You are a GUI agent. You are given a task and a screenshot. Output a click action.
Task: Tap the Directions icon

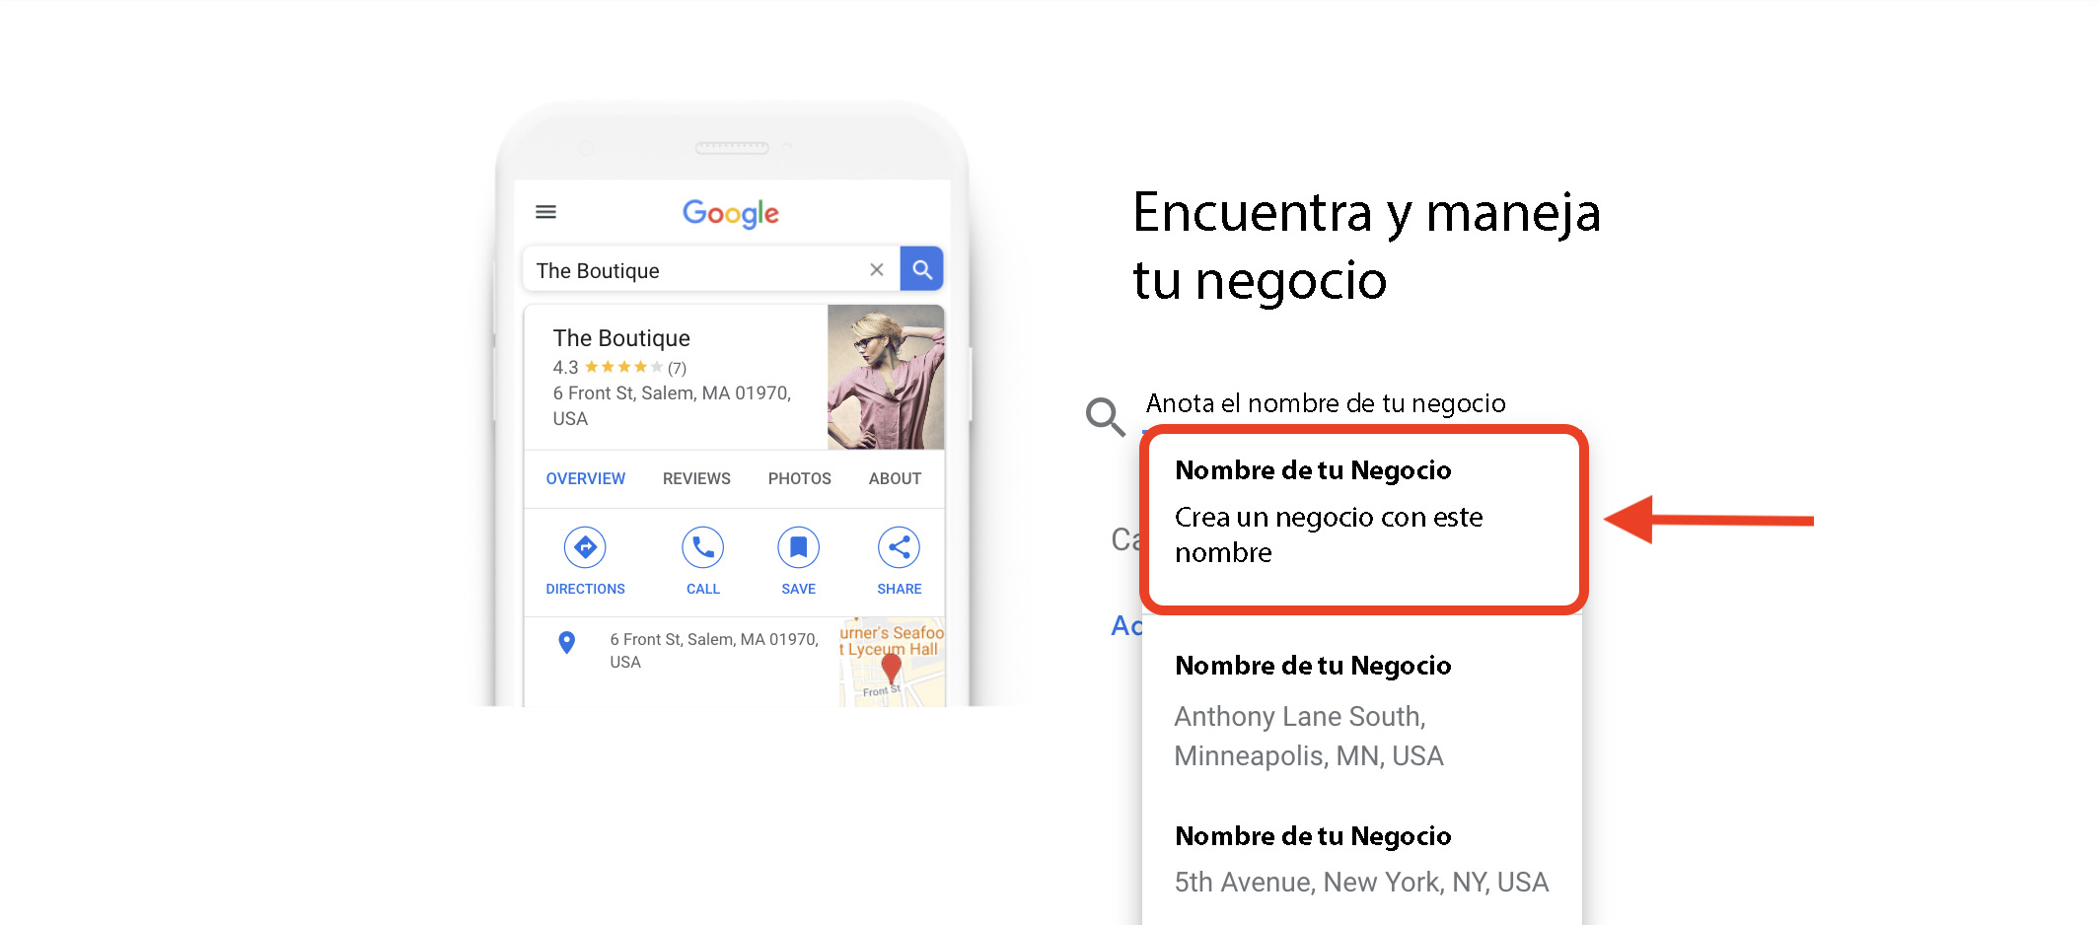pos(585,547)
